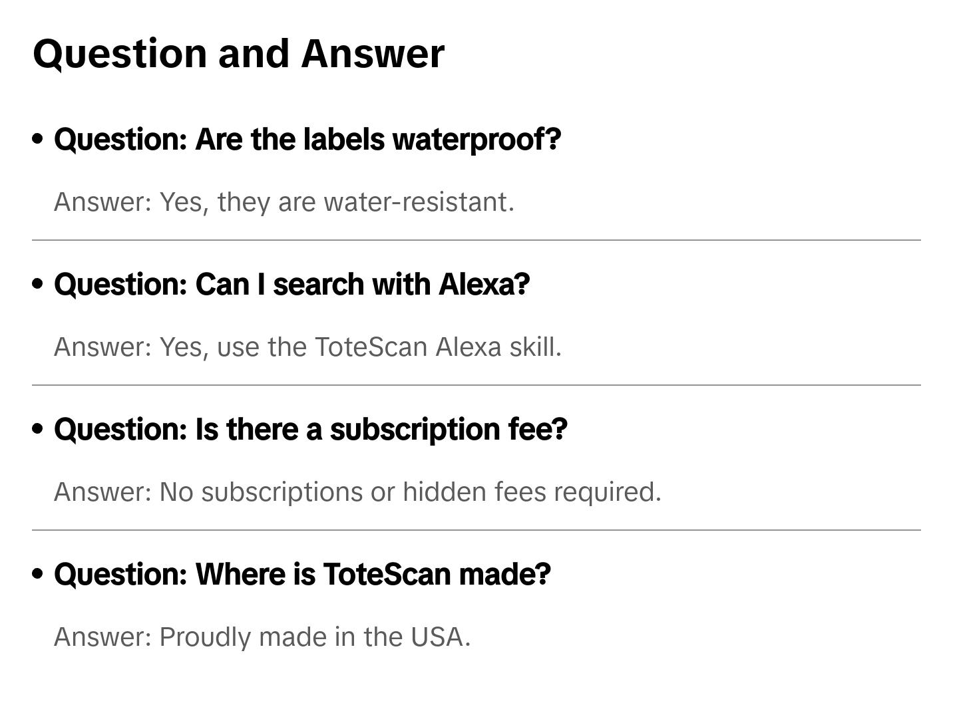This screenshot has width=953, height=713.
Task: Click the ToteScan Alexa skill answer
Action: (x=307, y=347)
